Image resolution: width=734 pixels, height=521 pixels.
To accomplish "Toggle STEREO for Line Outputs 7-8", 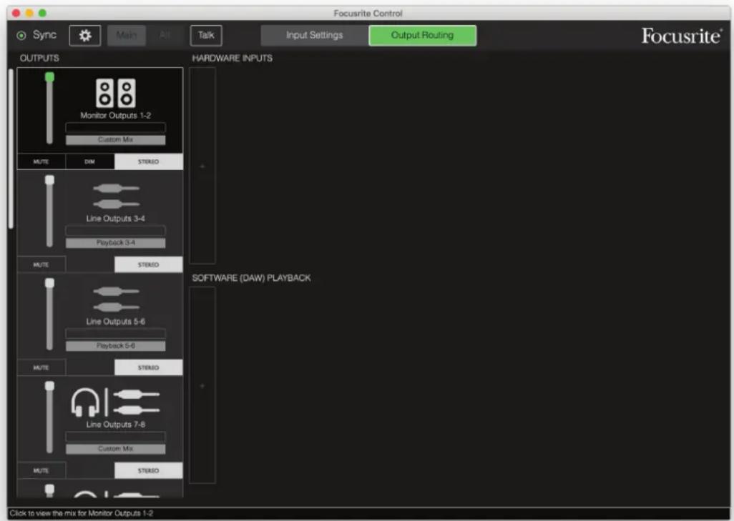I will pyautogui.click(x=148, y=470).
